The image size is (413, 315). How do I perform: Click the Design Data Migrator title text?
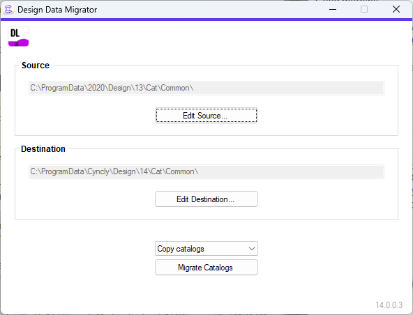57,10
